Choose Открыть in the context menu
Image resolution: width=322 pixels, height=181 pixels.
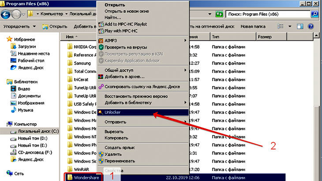click(x=143, y=5)
